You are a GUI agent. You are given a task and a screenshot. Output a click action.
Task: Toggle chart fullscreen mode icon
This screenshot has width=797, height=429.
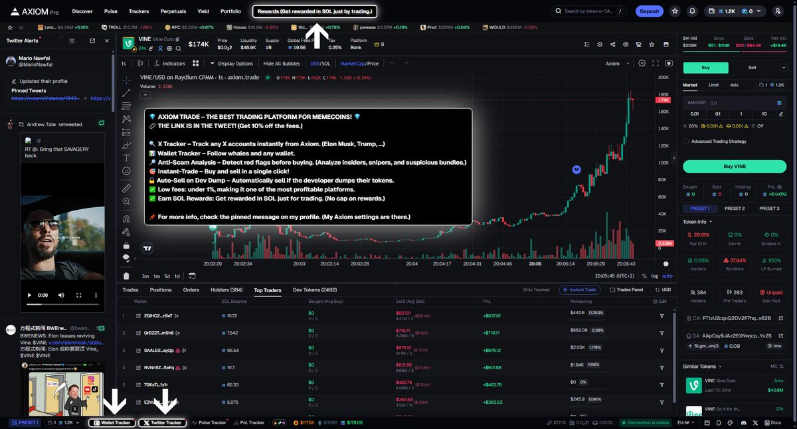point(656,64)
